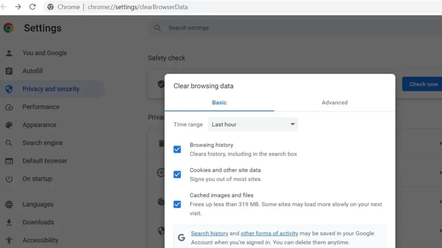Click 'Signs you out of most sites.' text
The width and height of the screenshot is (442, 248).
pyautogui.click(x=226, y=179)
